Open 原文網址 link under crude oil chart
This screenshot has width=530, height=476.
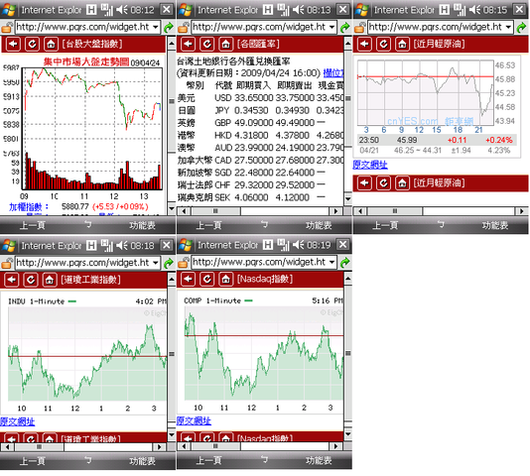click(370, 165)
